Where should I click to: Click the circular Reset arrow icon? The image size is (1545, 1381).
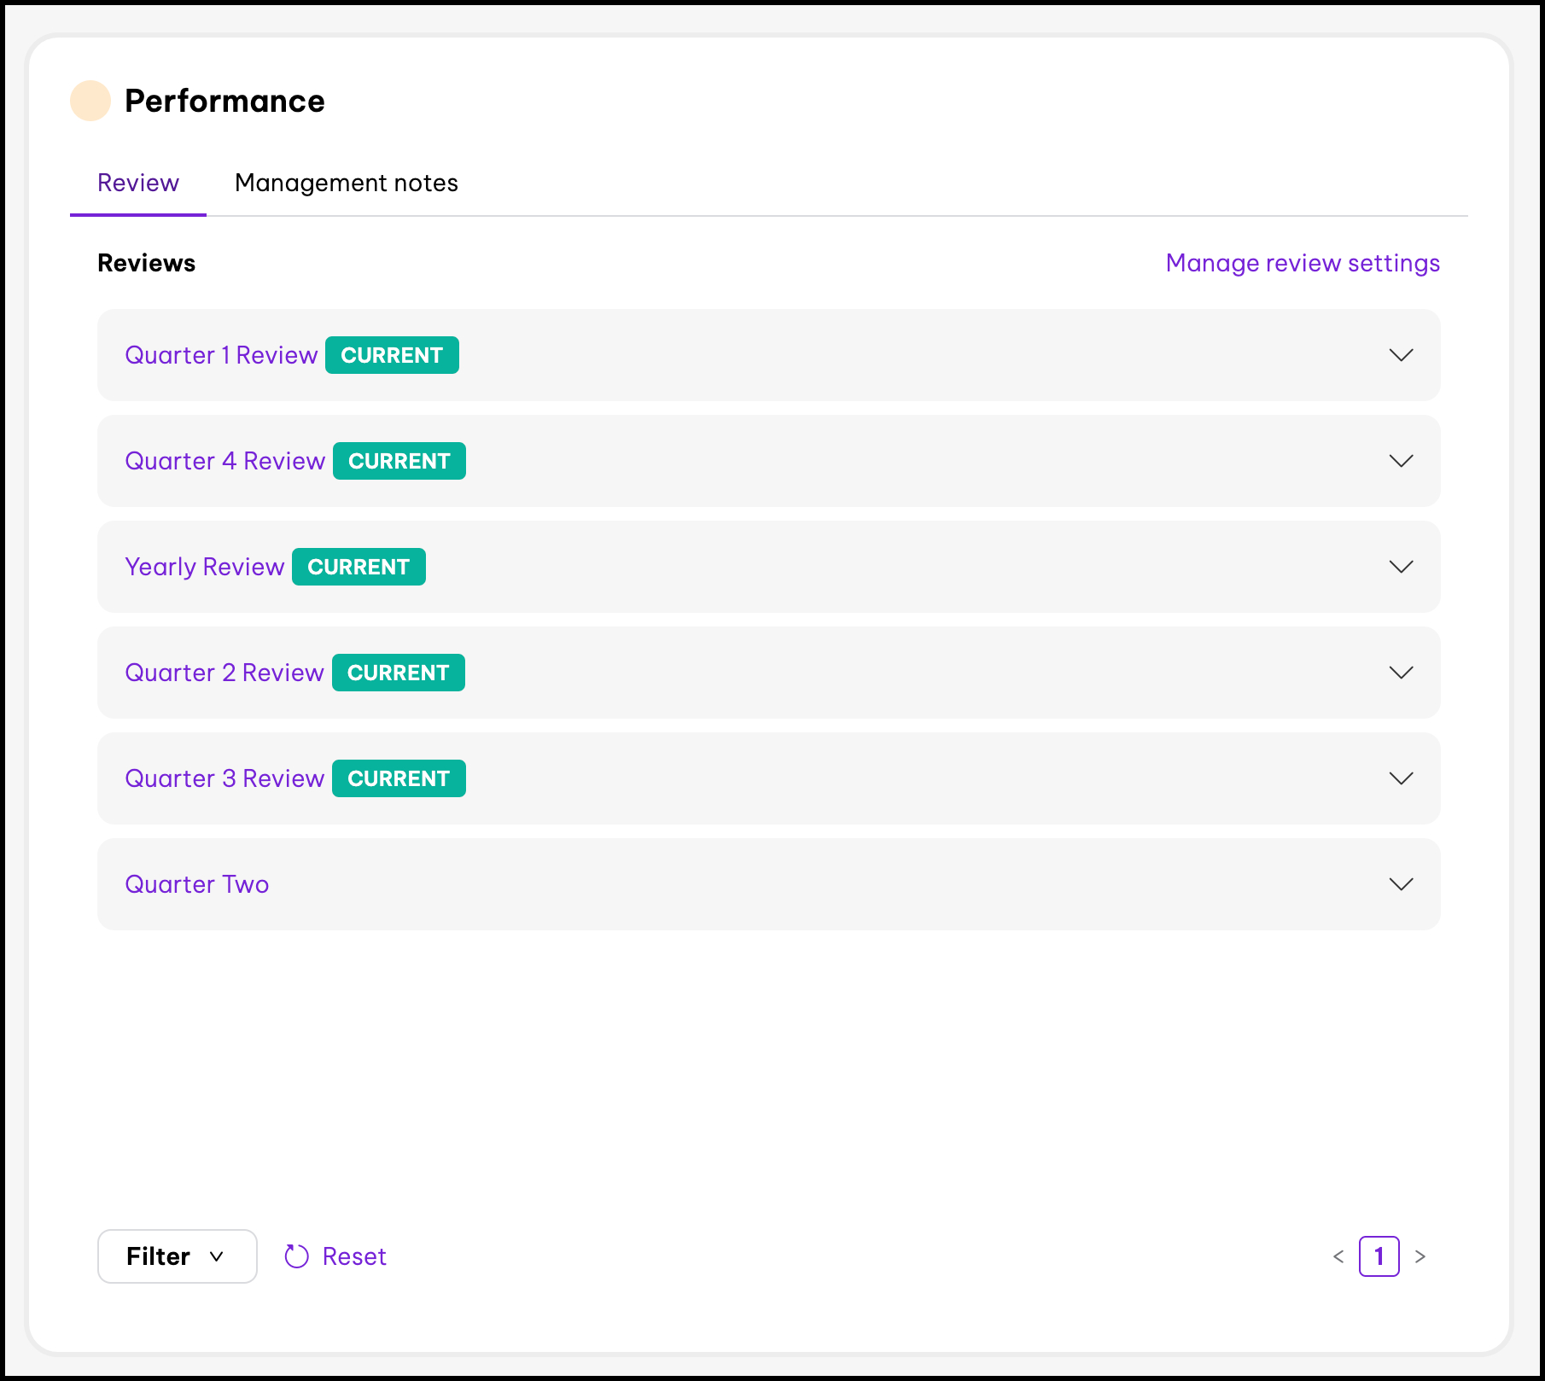point(296,1256)
